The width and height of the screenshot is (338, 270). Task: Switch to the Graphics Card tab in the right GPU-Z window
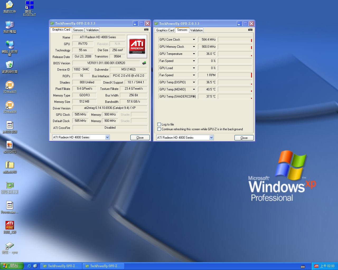coord(165,30)
